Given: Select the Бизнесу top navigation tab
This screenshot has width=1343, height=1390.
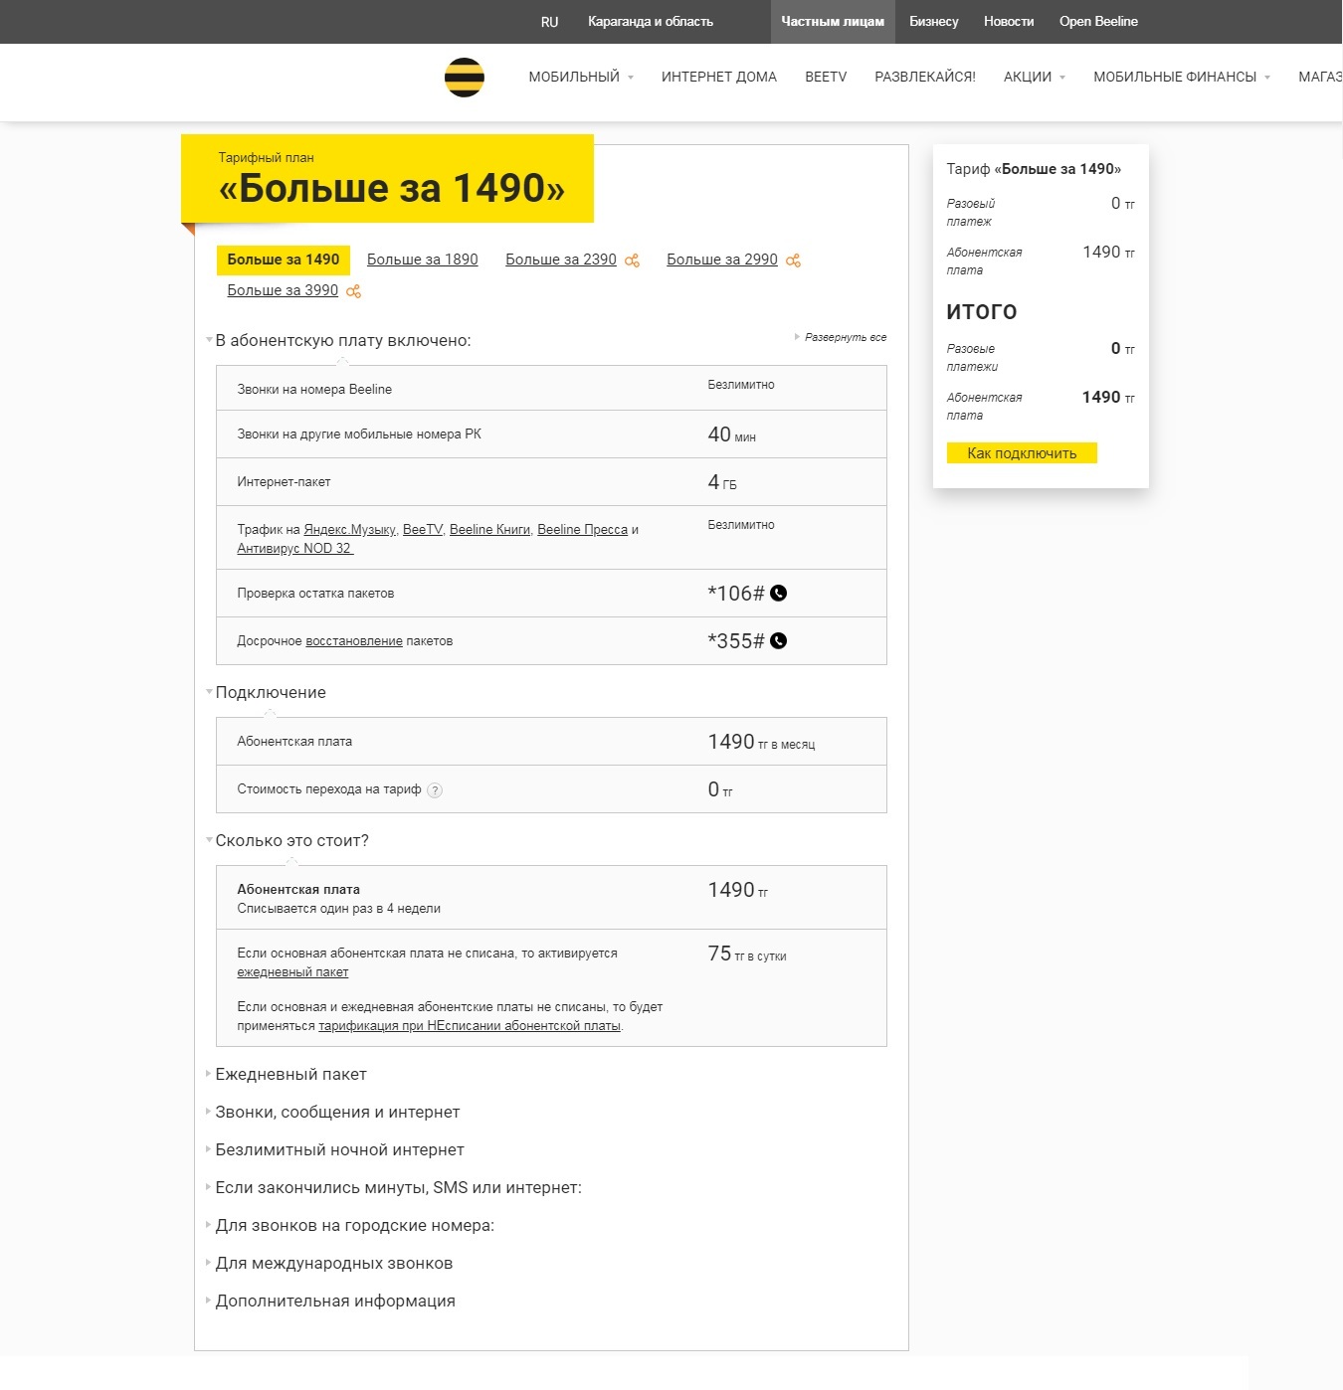Looking at the screenshot, I should tap(933, 21).
